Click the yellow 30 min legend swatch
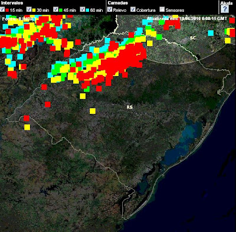Viewport: 236px width, 232px height. tap(34, 10)
